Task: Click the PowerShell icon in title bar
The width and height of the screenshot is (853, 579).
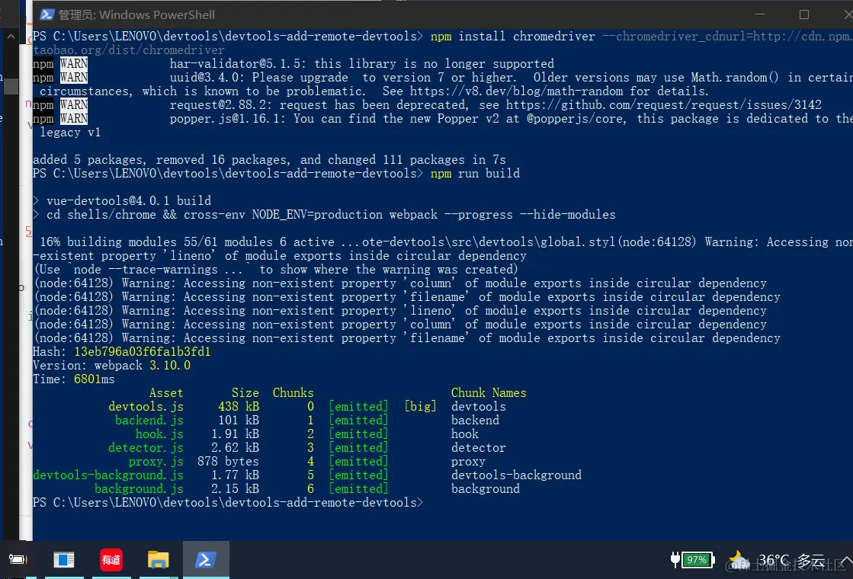Action: tap(46, 14)
